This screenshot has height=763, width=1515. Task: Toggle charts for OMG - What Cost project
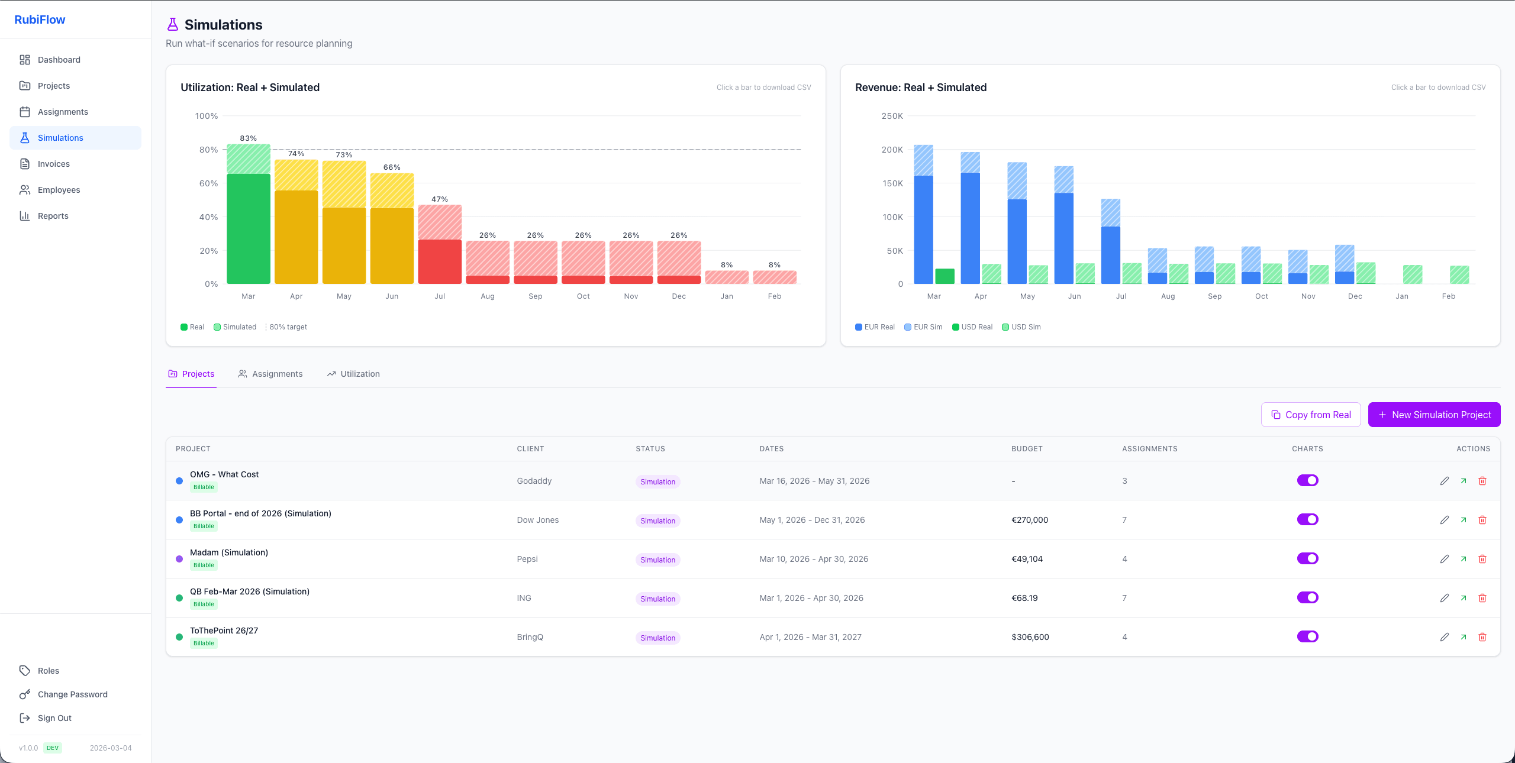click(1308, 480)
